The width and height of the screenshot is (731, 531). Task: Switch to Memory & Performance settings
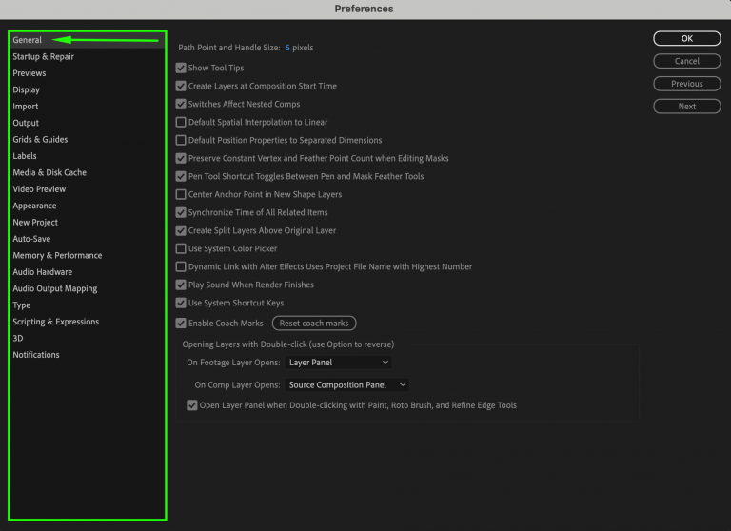coord(57,256)
